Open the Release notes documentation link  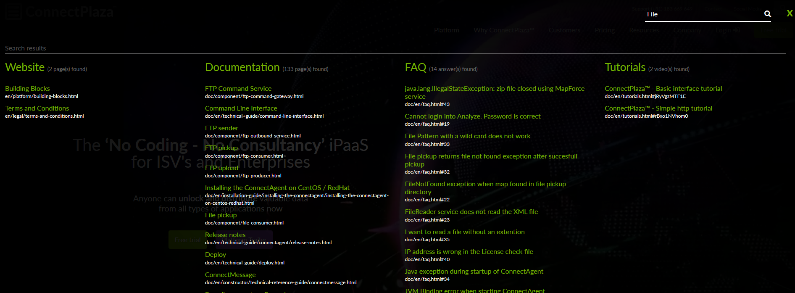225,235
